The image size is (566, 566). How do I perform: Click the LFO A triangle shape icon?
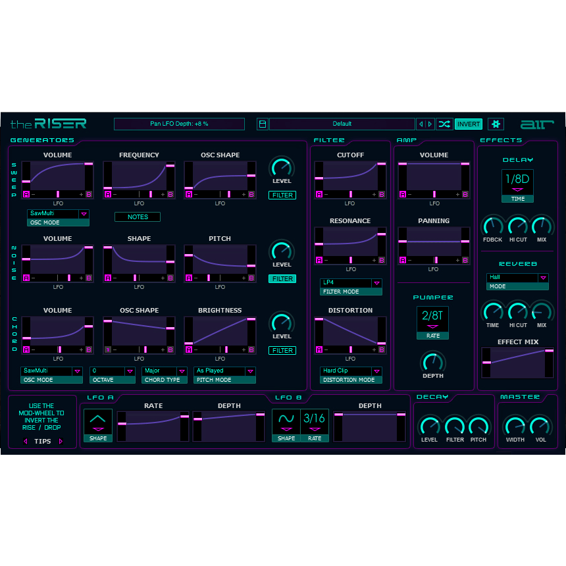coord(98,421)
